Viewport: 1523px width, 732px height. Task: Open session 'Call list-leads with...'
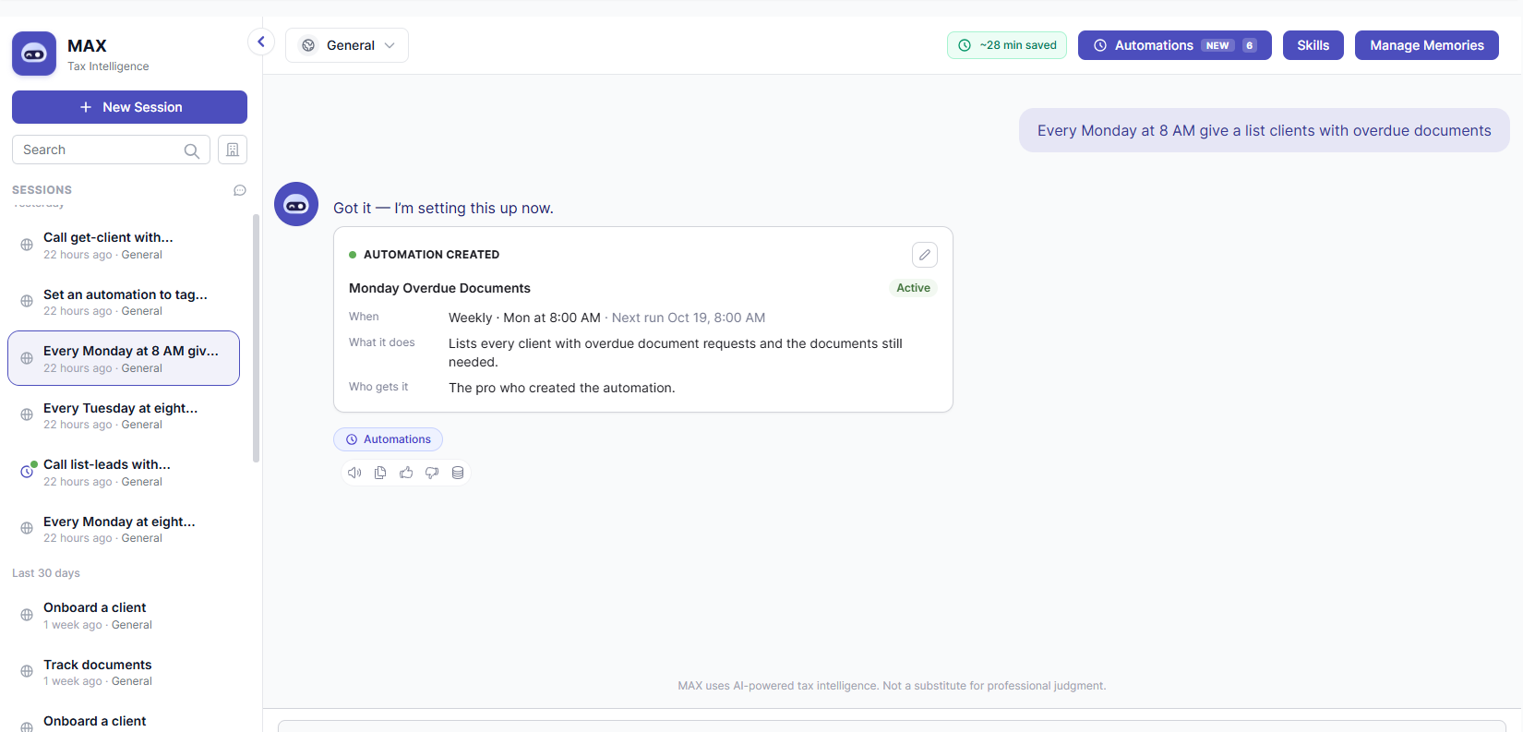coord(124,472)
